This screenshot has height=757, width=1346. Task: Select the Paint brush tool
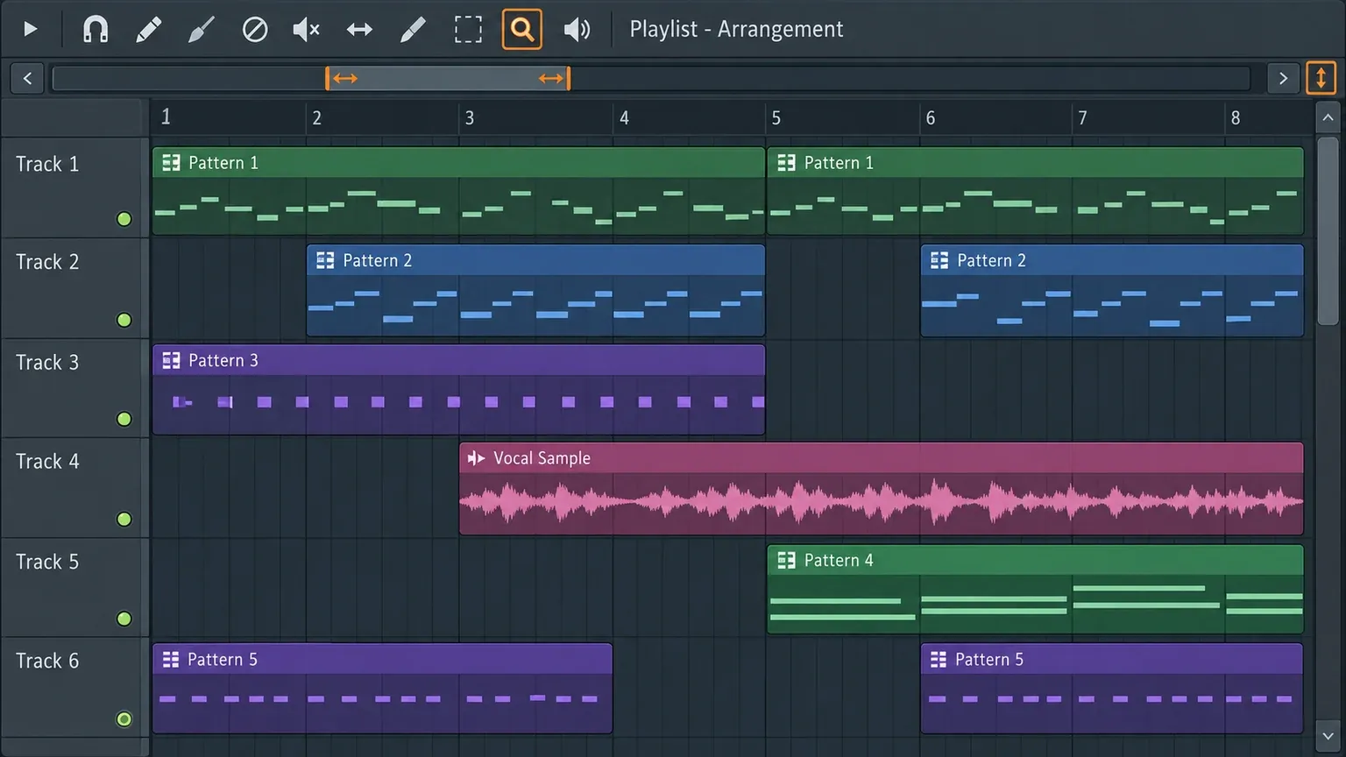(202, 29)
